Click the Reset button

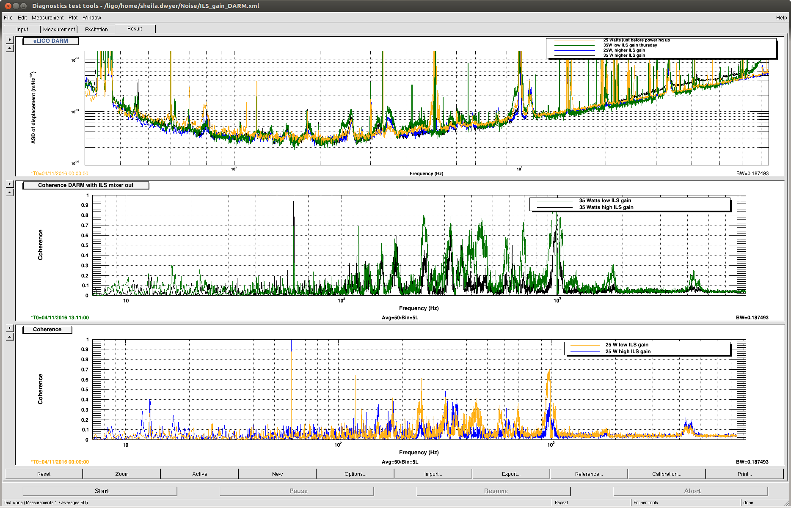(x=44, y=474)
